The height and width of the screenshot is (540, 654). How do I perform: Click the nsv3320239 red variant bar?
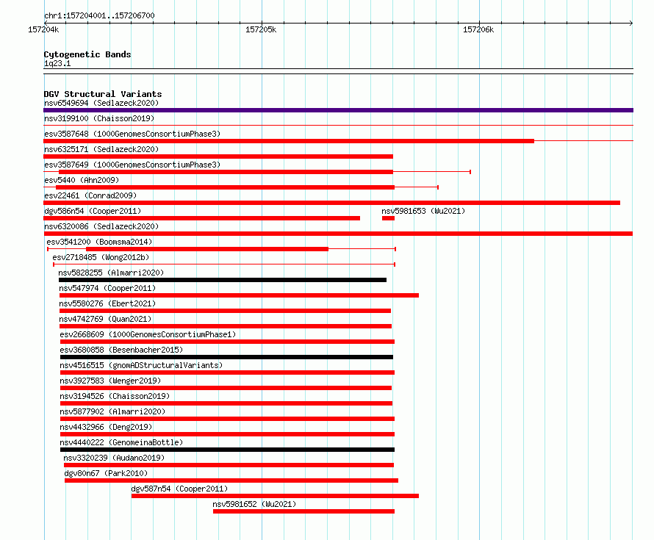pos(229,465)
